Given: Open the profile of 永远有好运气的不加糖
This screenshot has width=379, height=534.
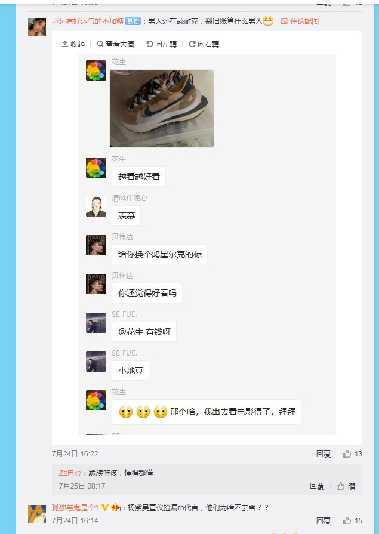Looking at the screenshot, I should [88, 21].
